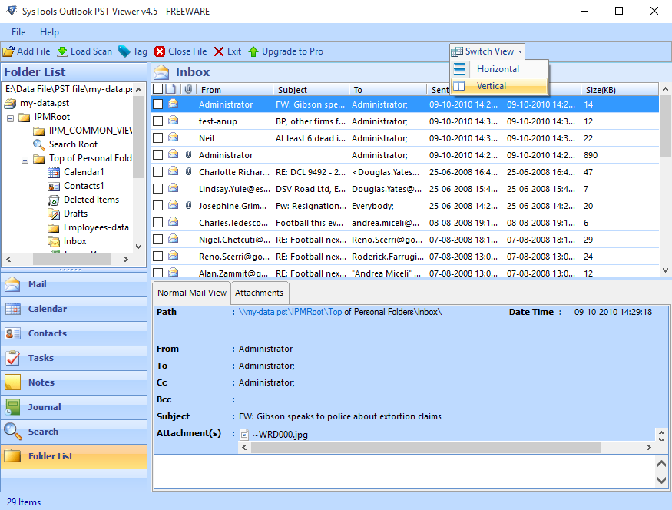The height and width of the screenshot is (510, 672).
Task: Check the test-anup email checkbox
Action: [157, 121]
